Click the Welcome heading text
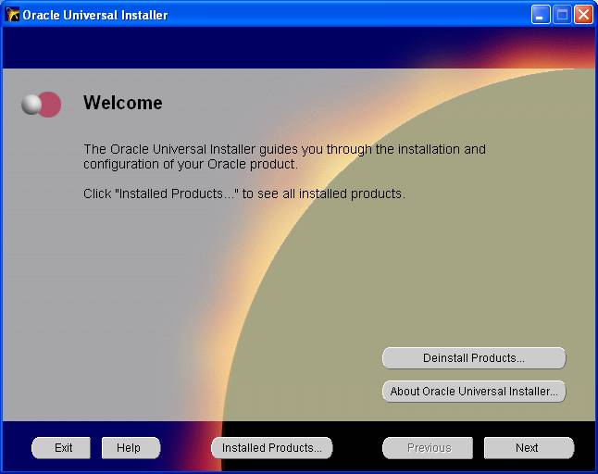This screenshot has width=598, height=474. 123,103
